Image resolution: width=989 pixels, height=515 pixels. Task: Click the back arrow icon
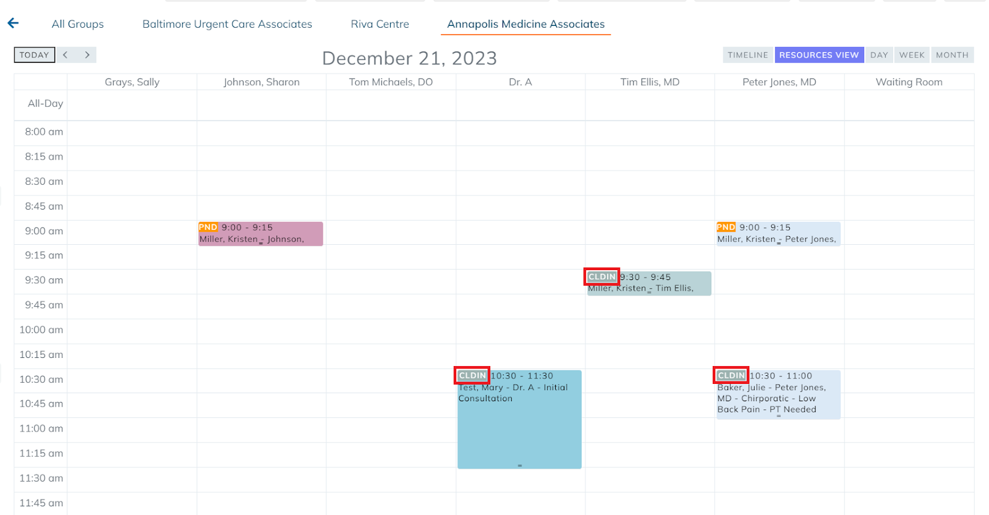click(x=13, y=23)
